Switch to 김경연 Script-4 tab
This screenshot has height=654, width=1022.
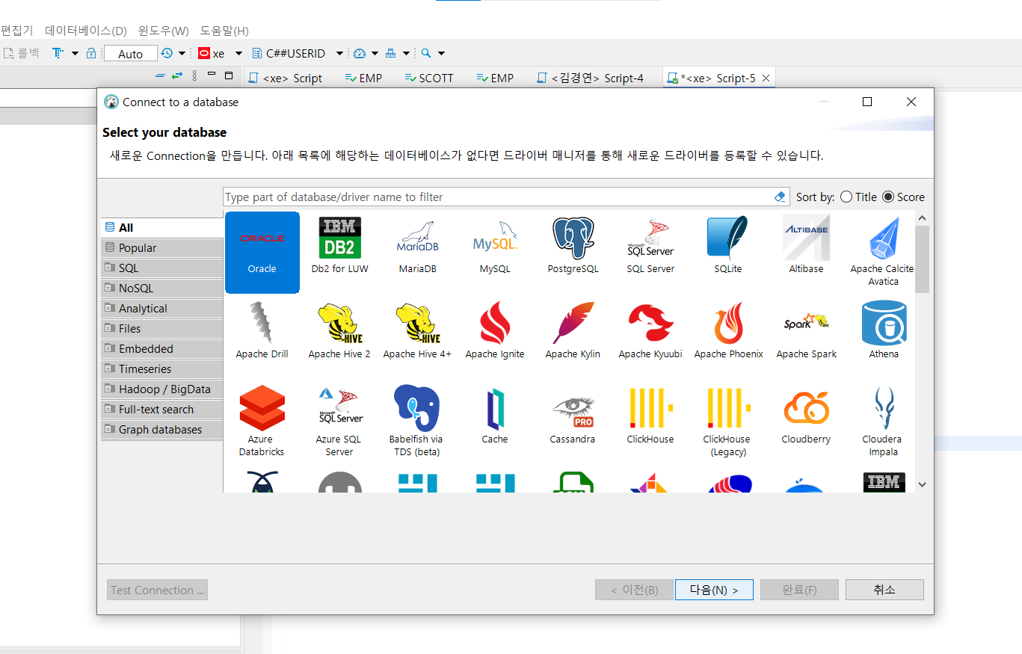(590, 78)
